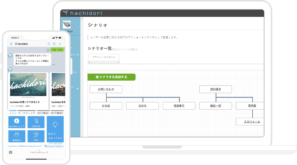
Task: Click 'シナリオを追加する' green button
Action: coord(111,77)
